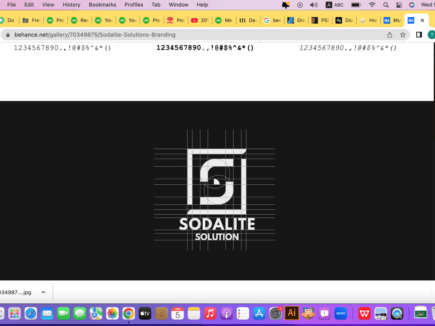This screenshot has height=326, width=435.
Task: Open Podcasts from the dock
Action: pyautogui.click(x=227, y=313)
